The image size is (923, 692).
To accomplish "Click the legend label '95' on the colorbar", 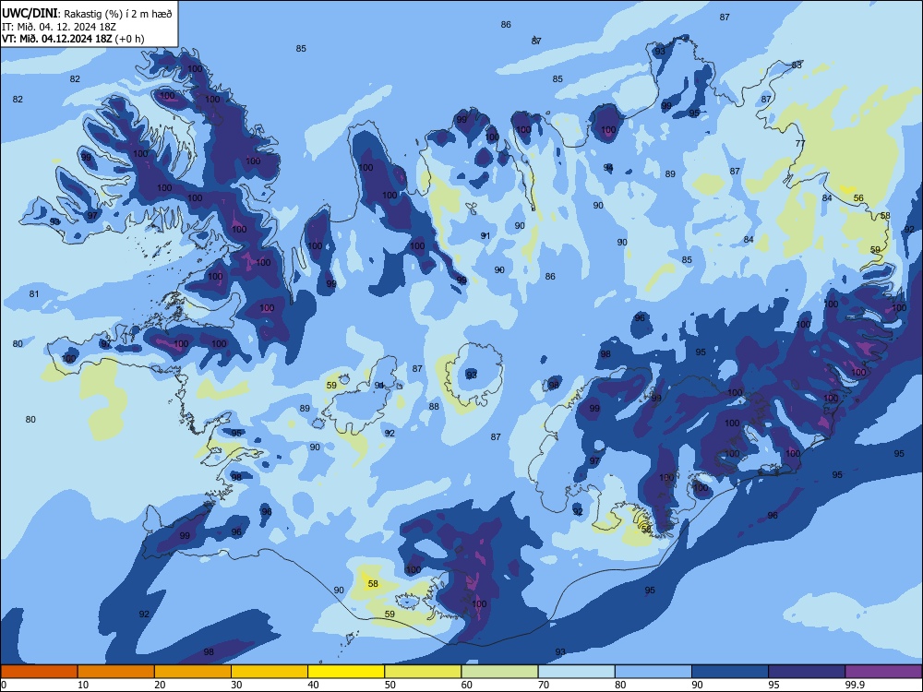I will 774,685.
